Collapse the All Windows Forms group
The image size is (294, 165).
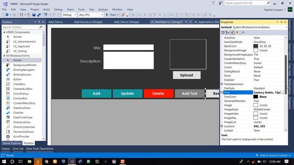tap(4, 55)
